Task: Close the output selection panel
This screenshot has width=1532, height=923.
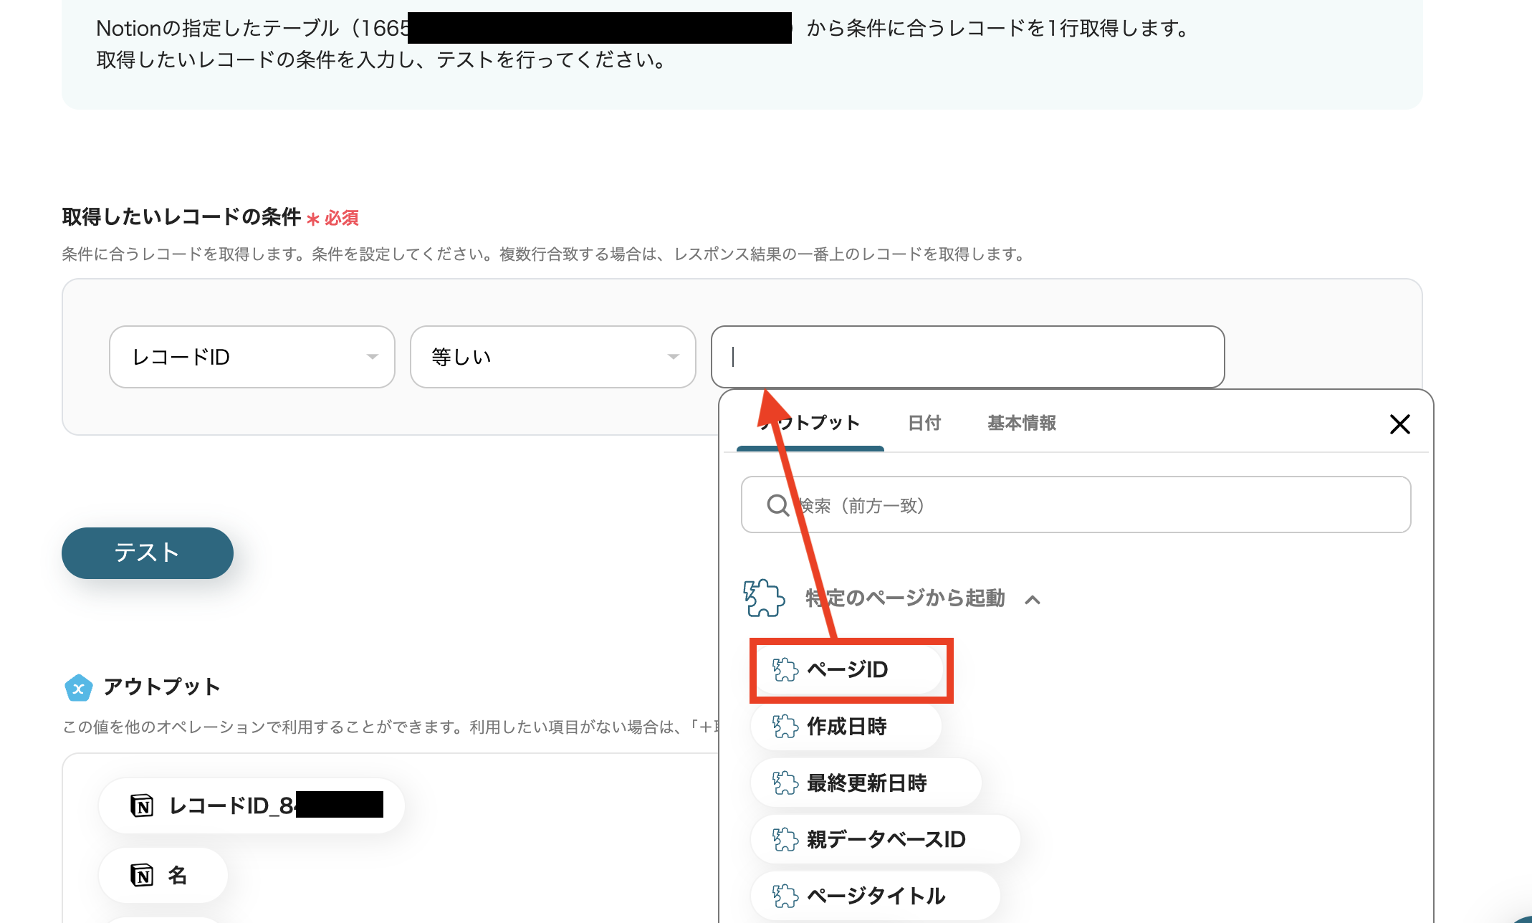Action: tap(1399, 424)
